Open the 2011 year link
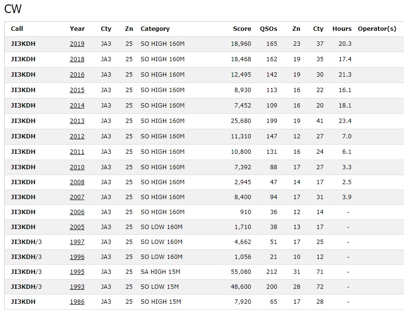Image resolution: width=404 pixels, height=311 pixels. 77,152
